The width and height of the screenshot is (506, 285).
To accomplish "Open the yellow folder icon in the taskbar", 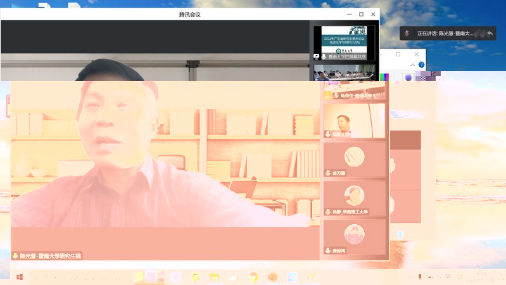I will coord(214,277).
